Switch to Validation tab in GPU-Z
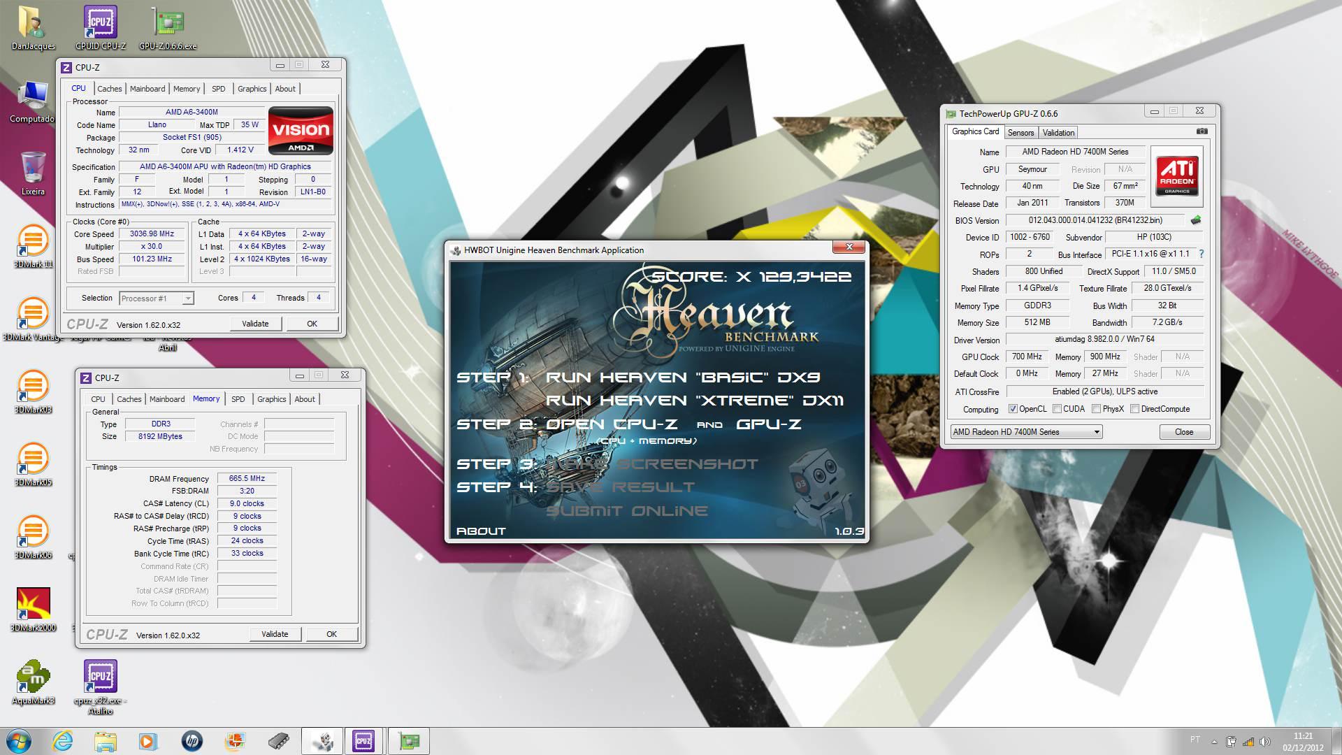1342x755 pixels. coord(1058,132)
